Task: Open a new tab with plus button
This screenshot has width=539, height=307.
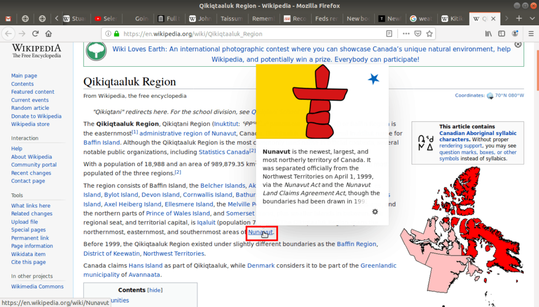Action: click(x=519, y=18)
